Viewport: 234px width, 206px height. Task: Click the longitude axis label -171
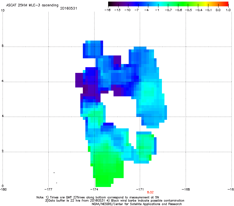[x=140, y=190]
